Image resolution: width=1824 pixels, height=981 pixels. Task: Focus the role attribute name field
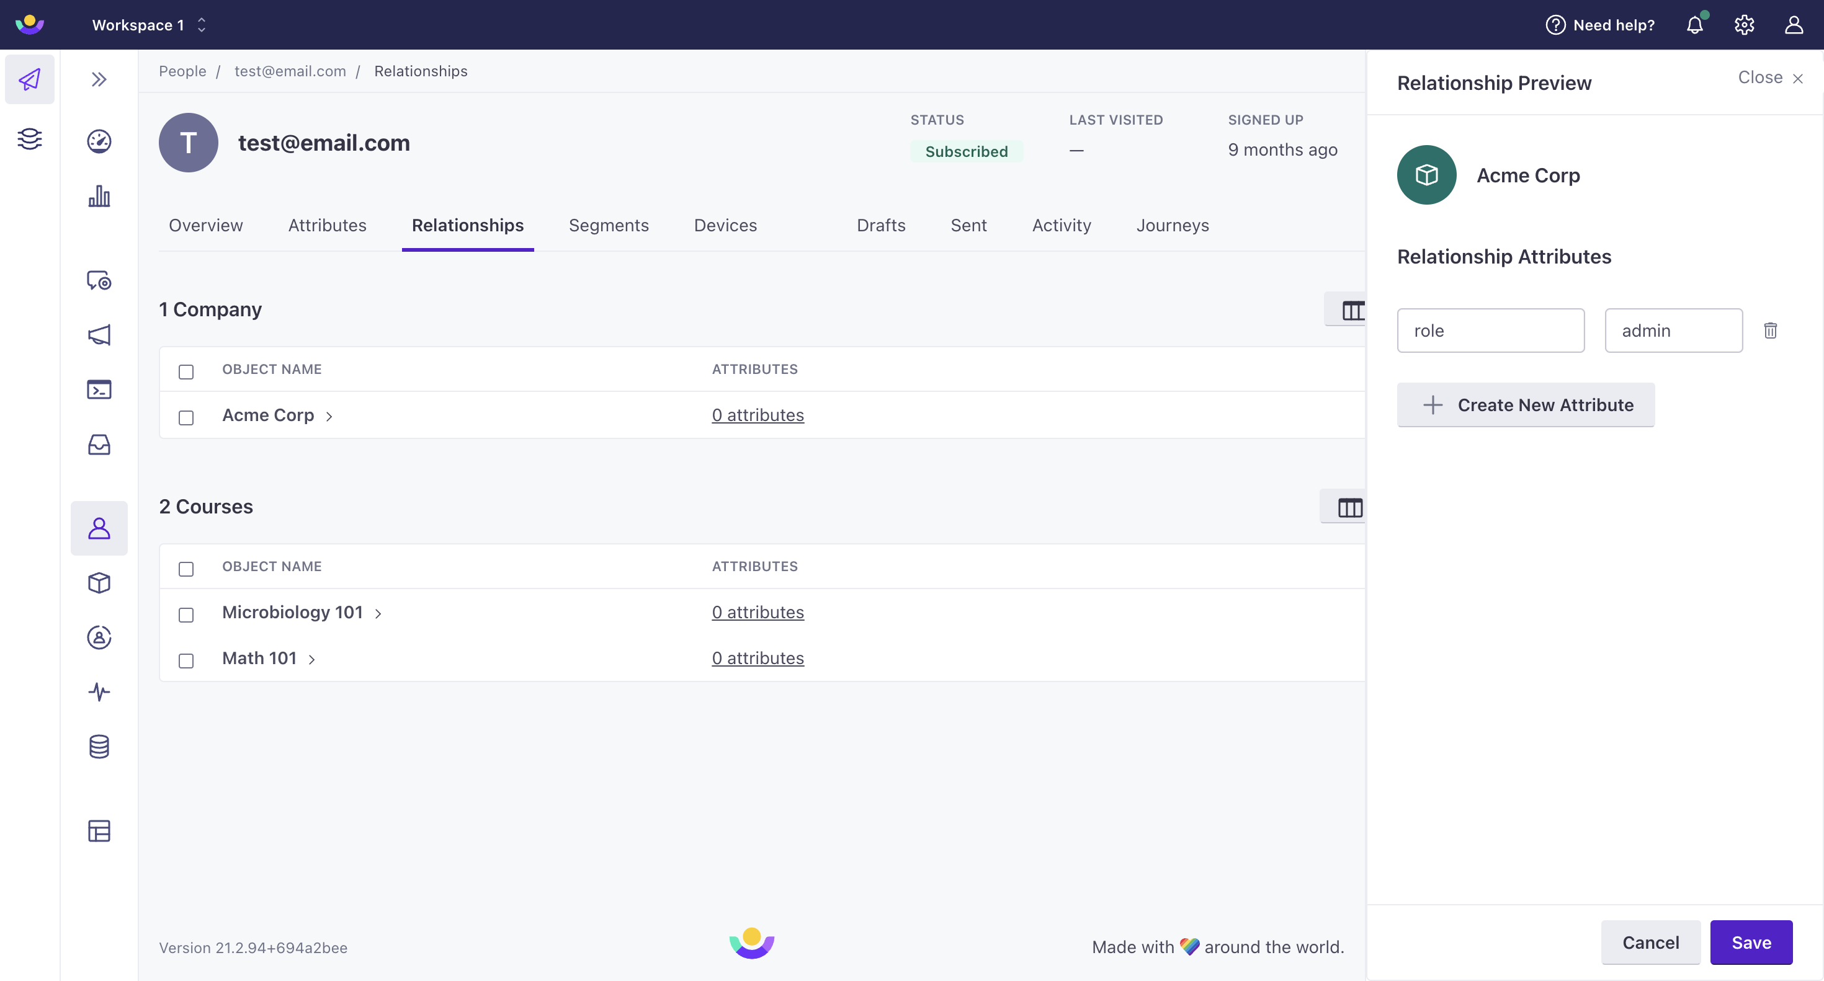click(1490, 331)
